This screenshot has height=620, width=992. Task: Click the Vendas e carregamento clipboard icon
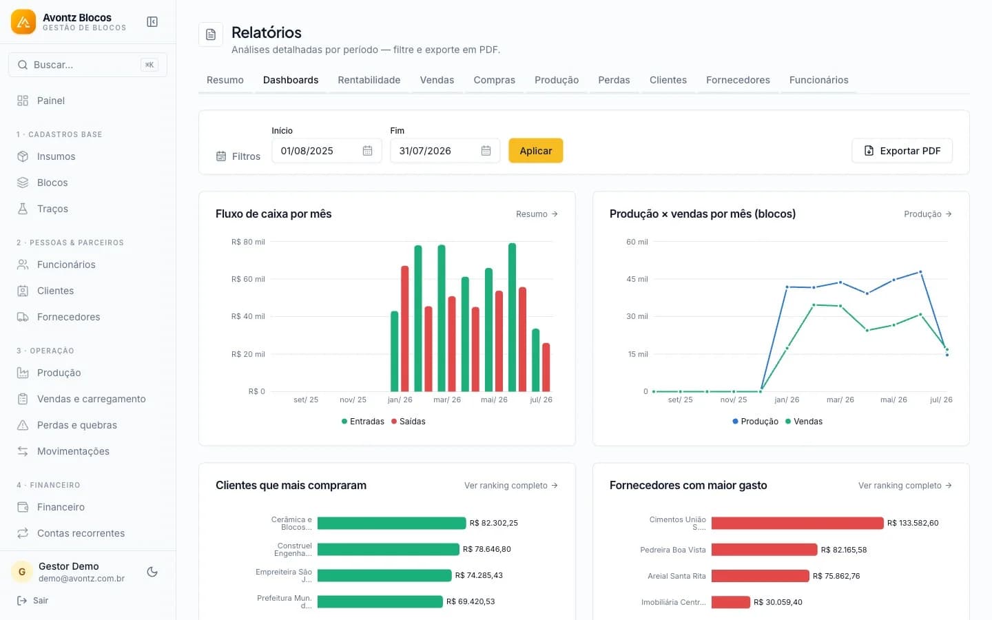23,399
